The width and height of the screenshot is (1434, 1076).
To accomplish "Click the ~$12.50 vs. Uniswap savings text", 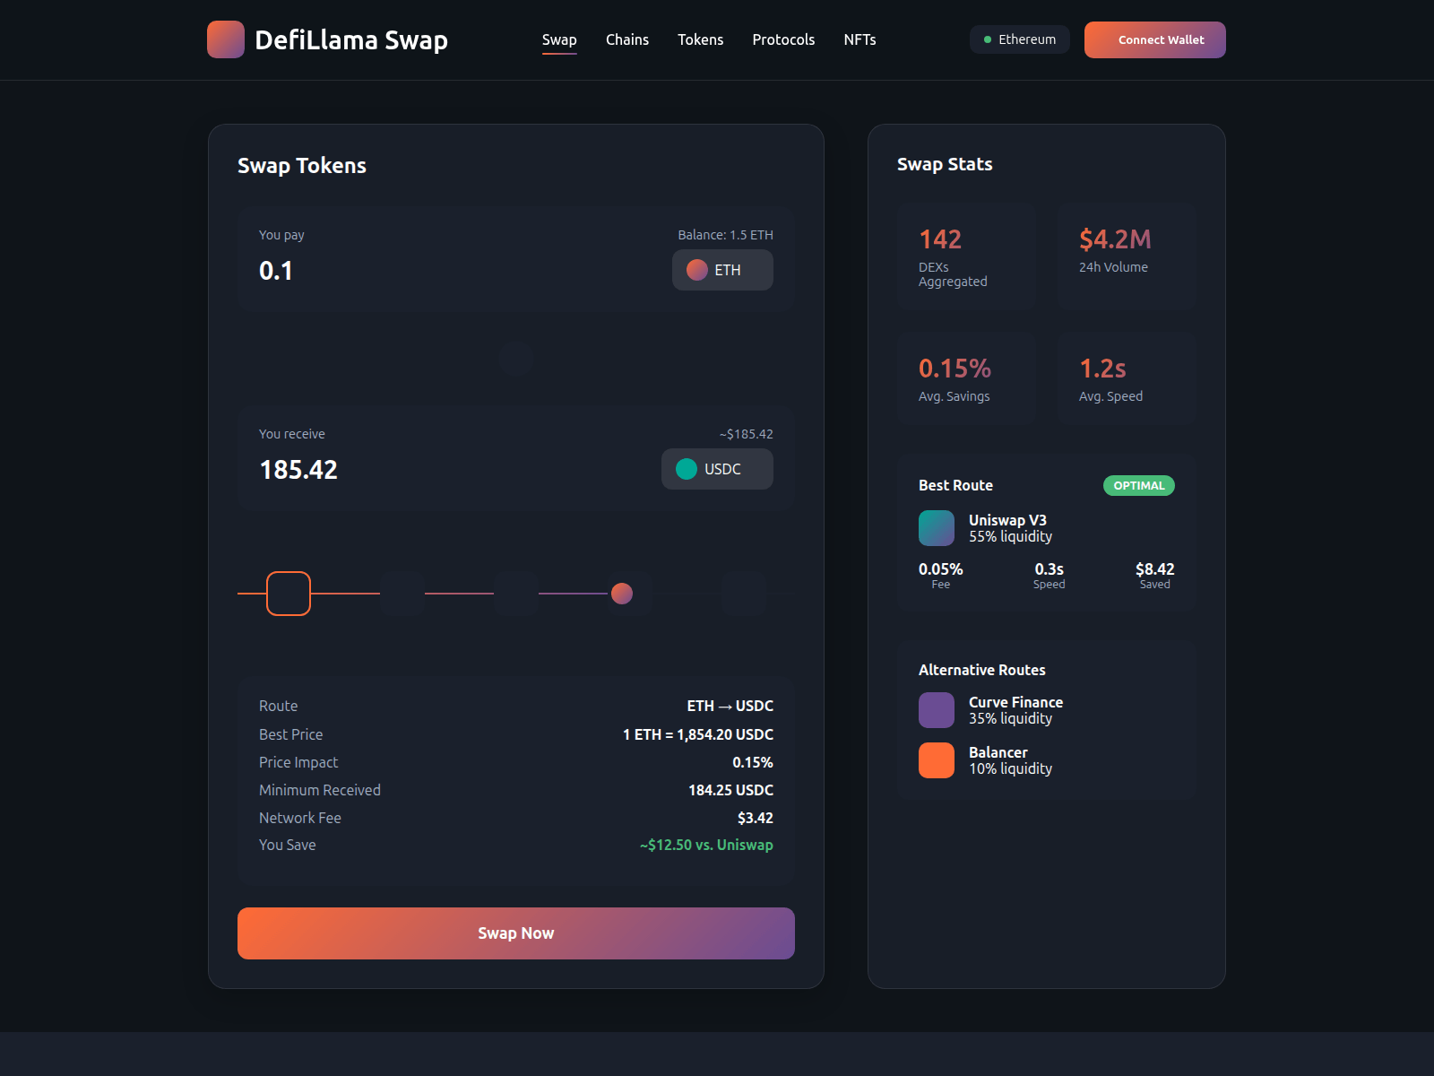I will pos(706,845).
